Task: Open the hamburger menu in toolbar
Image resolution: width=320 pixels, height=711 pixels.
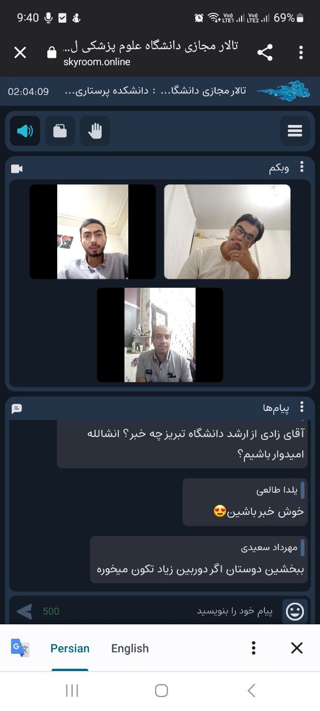Action: (x=295, y=131)
